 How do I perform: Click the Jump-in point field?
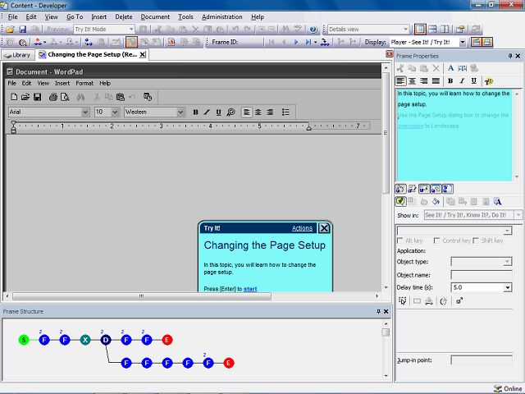point(482,360)
